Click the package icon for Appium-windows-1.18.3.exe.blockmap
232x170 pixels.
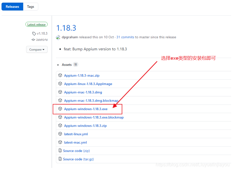60,117
